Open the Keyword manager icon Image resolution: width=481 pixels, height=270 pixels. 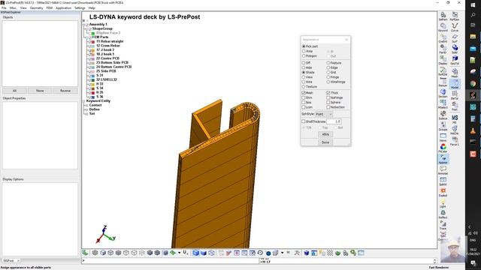[x=443, y=26]
